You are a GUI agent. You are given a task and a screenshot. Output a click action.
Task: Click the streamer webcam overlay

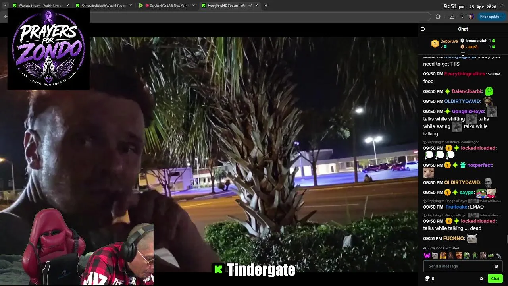(x=77, y=246)
